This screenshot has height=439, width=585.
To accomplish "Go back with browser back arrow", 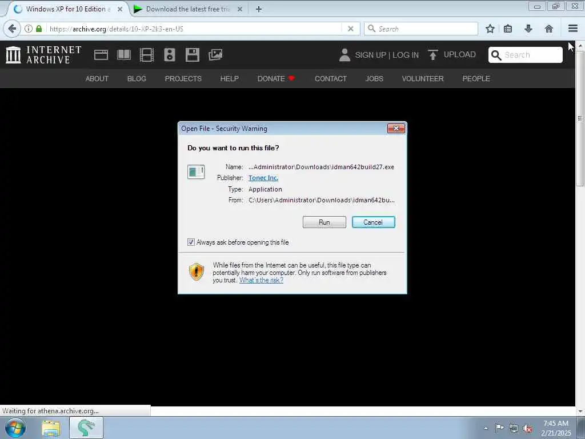I will [12, 29].
